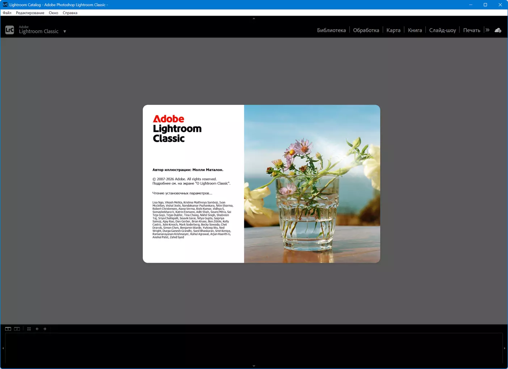
Task: Switch to grid view in the filmstrip toolbar
Action: click(x=29, y=329)
